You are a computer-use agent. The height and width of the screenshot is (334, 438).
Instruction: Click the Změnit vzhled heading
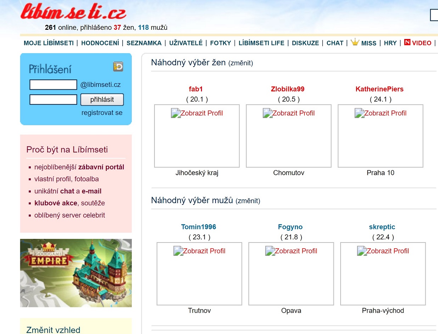tap(53, 330)
